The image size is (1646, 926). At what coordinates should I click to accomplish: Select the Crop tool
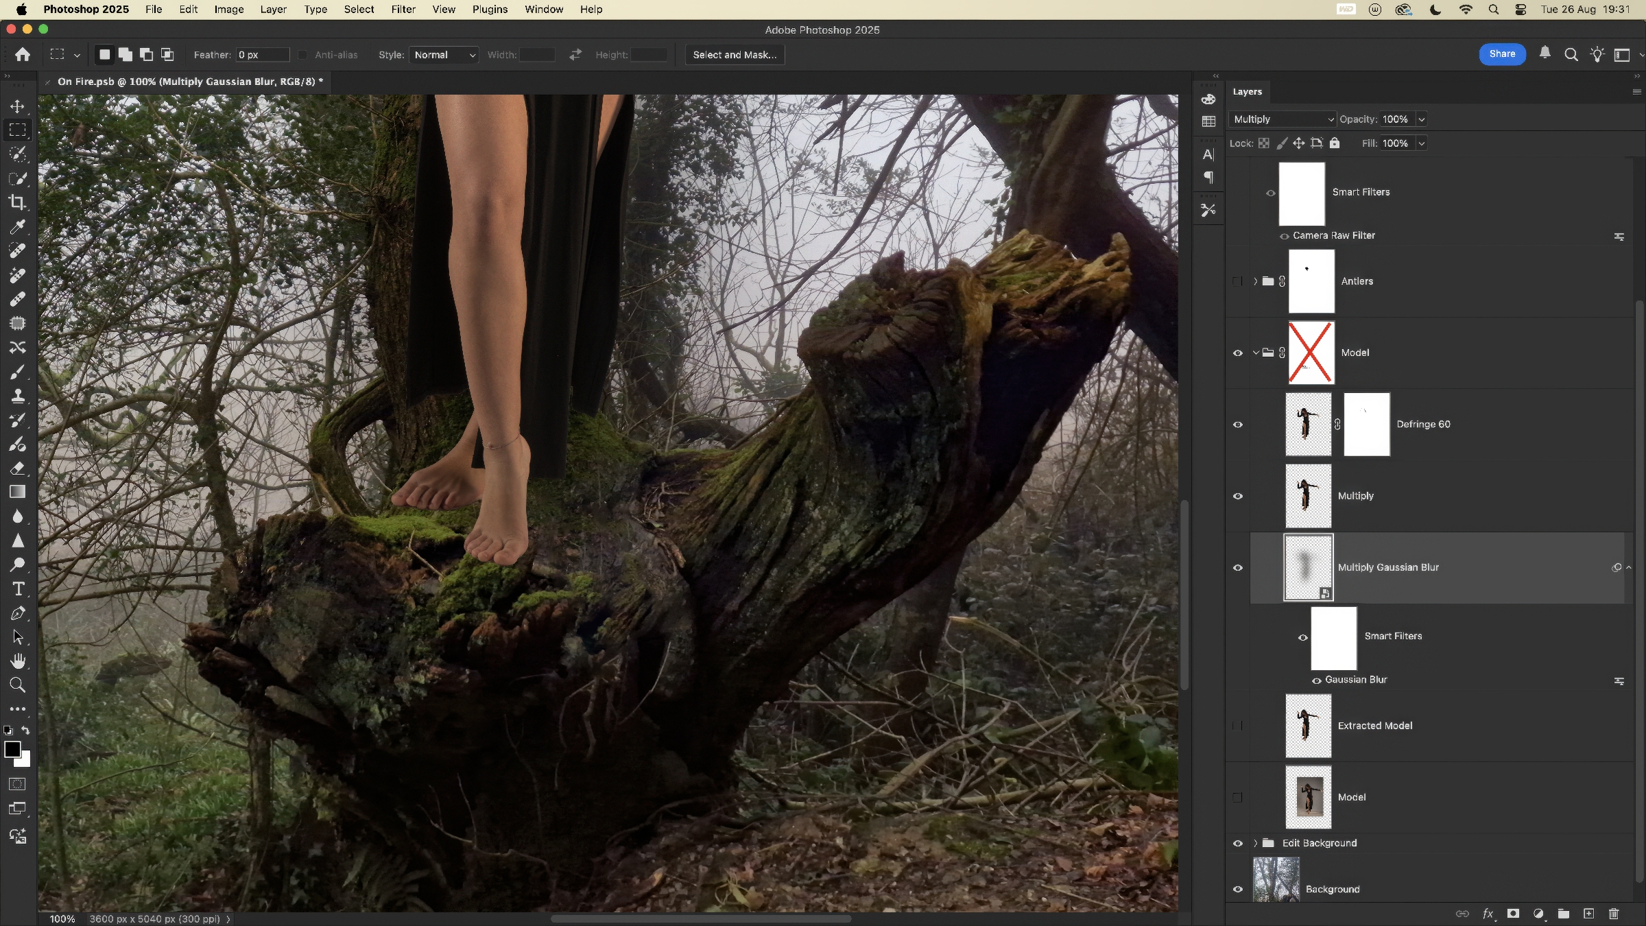(x=18, y=202)
